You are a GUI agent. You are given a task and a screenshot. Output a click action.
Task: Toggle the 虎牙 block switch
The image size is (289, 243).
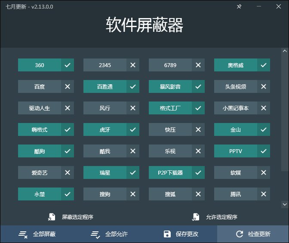(x=111, y=129)
